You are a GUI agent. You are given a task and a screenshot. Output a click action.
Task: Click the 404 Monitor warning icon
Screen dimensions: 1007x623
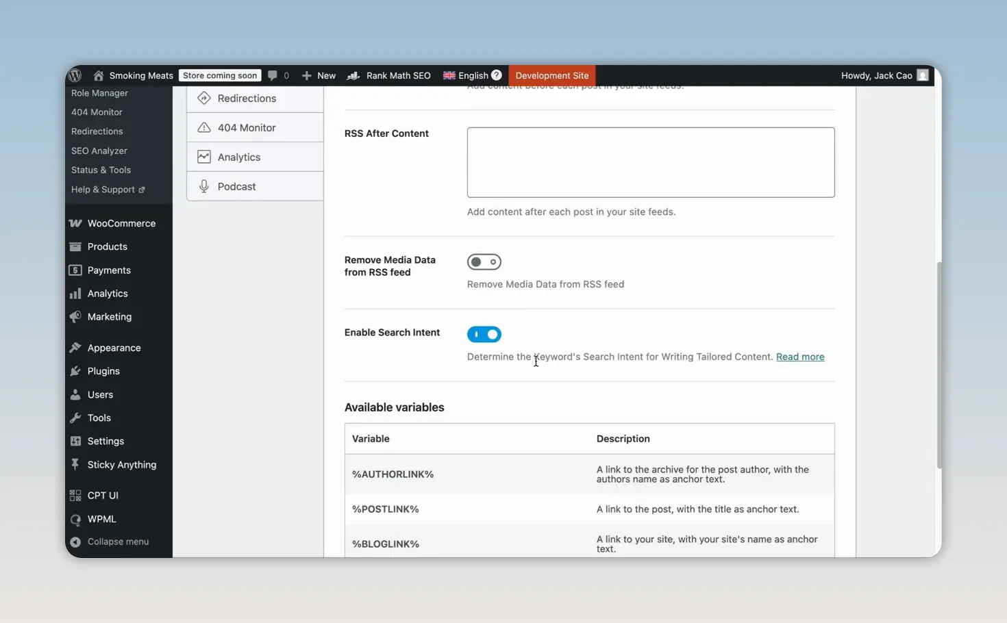[x=204, y=127]
